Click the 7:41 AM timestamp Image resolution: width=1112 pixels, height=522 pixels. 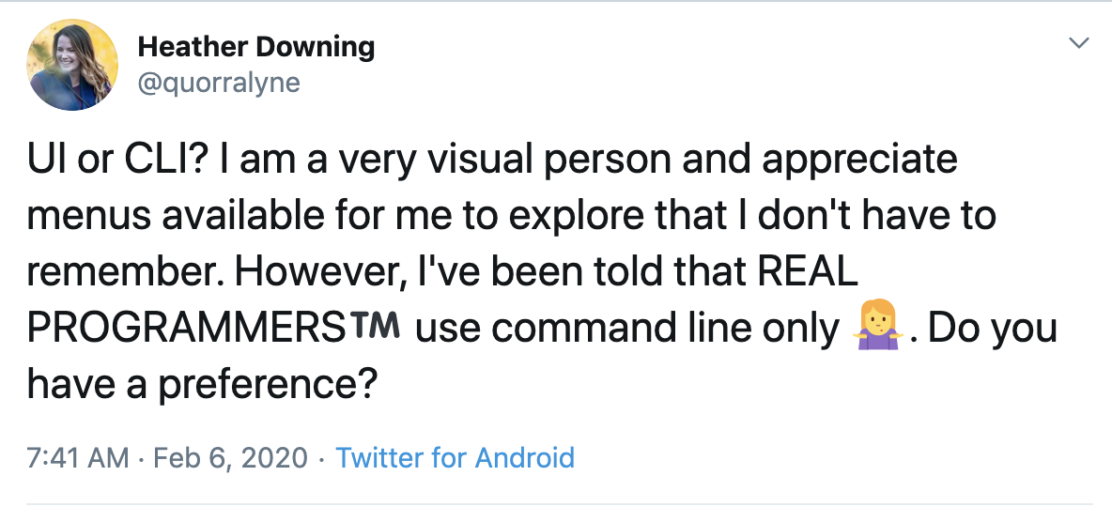click(x=78, y=457)
